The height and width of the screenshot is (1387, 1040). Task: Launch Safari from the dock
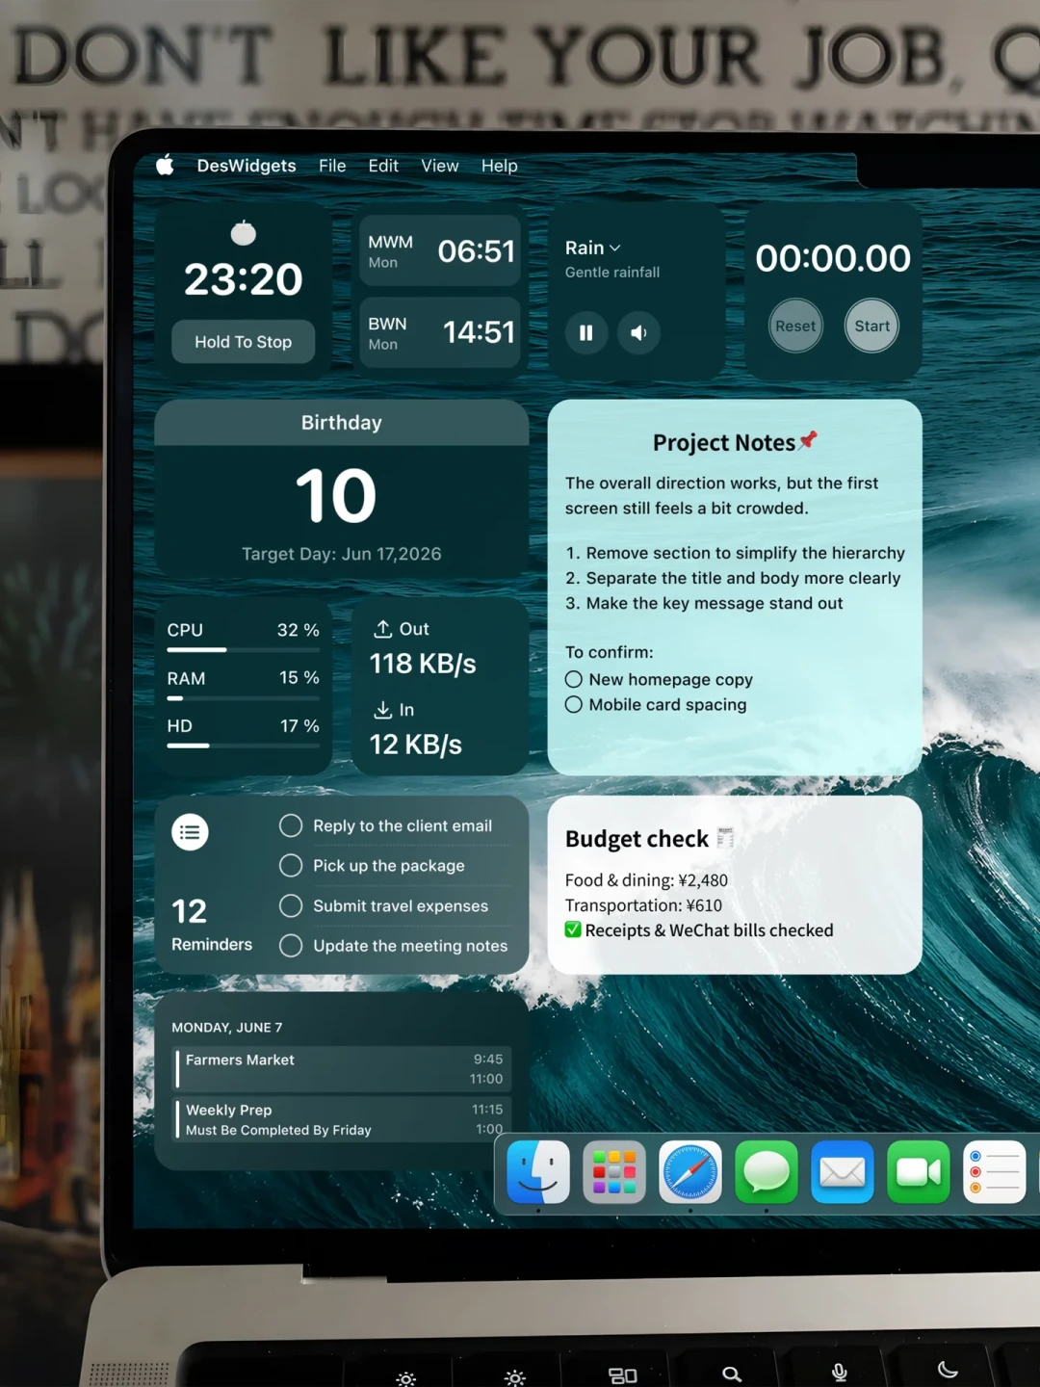690,1172
